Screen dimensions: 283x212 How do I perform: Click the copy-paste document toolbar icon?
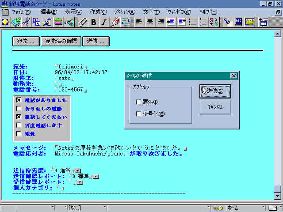pos(37,22)
